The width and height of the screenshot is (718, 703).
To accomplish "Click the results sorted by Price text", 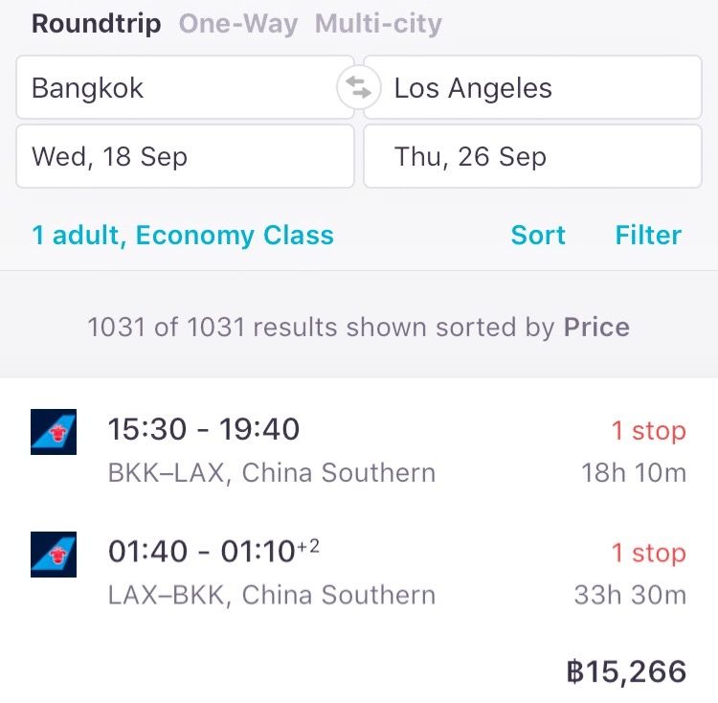I will pyautogui.click(x=358, y=328).
